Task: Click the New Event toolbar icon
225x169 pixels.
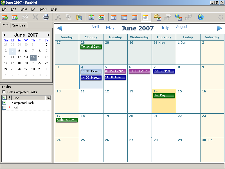Action: pos(4,17)
